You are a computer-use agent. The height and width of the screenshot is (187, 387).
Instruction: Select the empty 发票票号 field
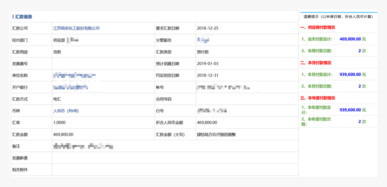click(x=103, y=64)
